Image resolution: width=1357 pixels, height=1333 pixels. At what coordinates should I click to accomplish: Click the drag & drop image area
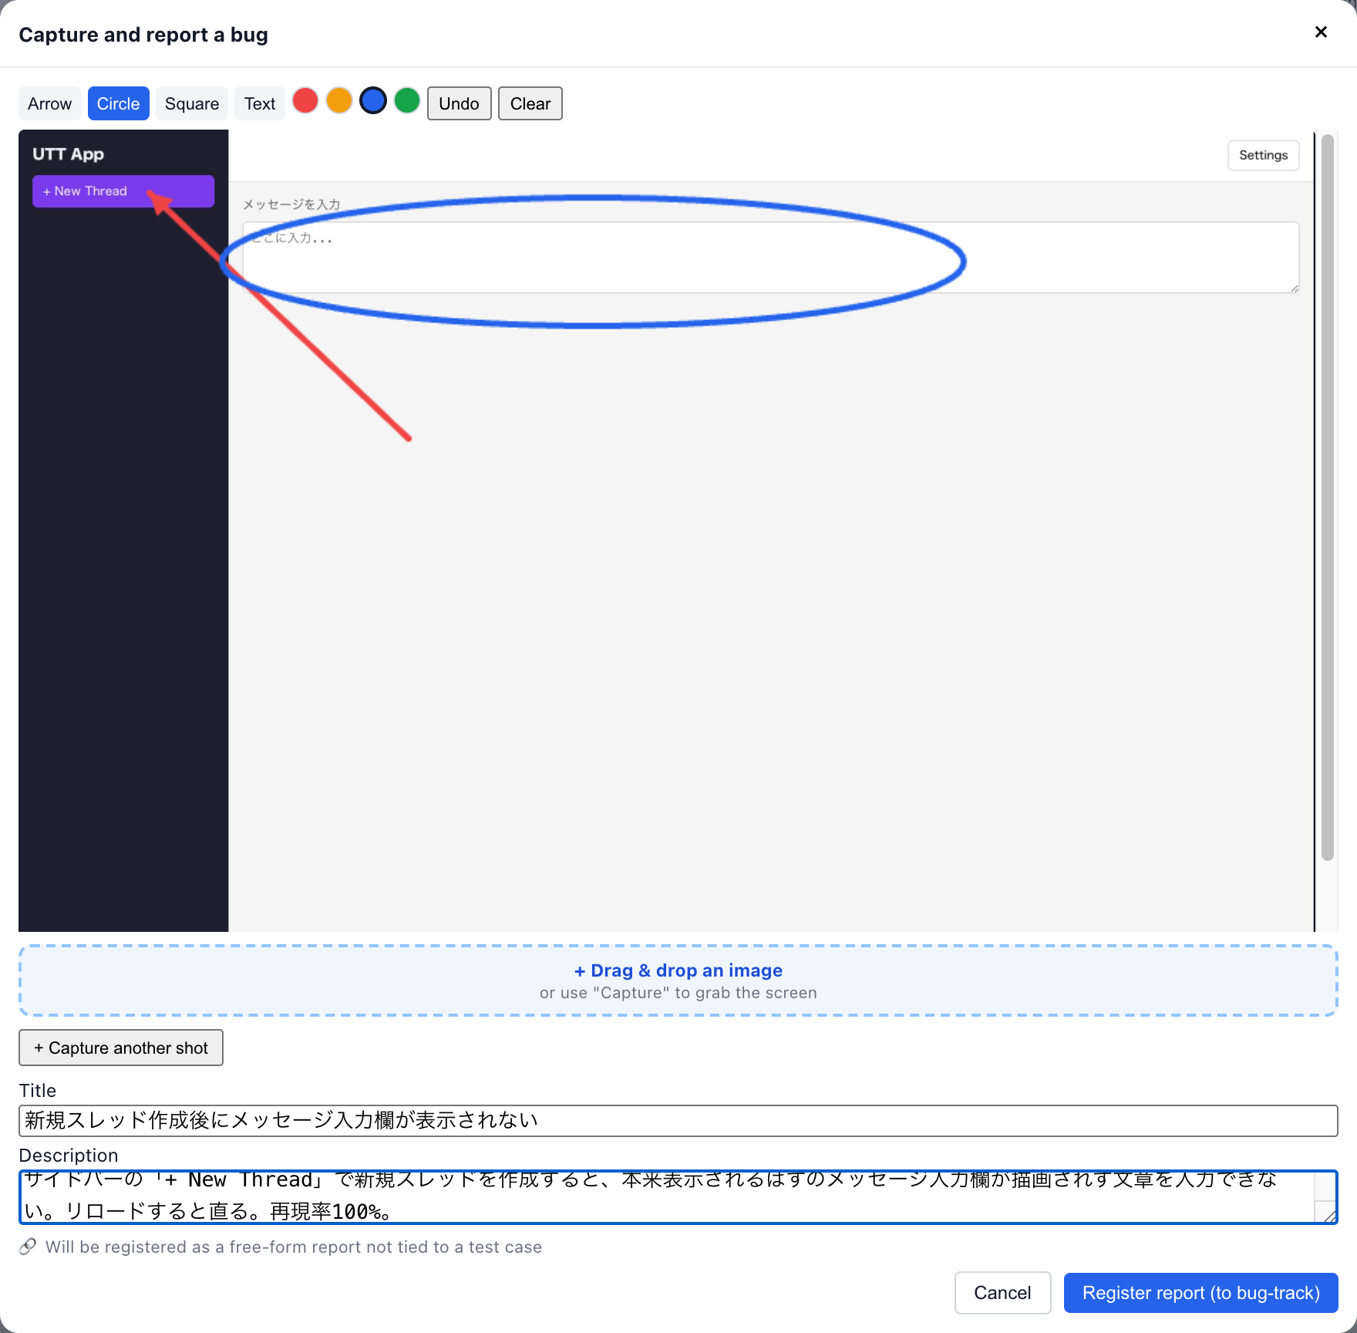tap(678, 980)
